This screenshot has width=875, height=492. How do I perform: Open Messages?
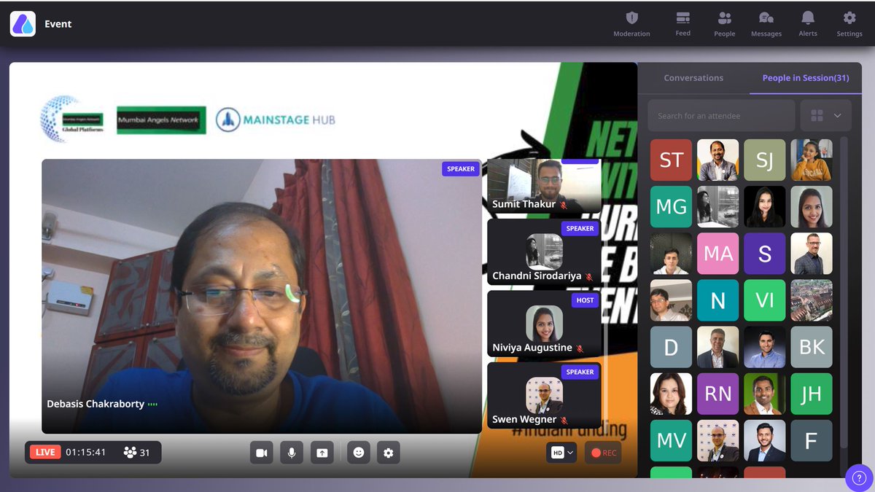(766, 23)
